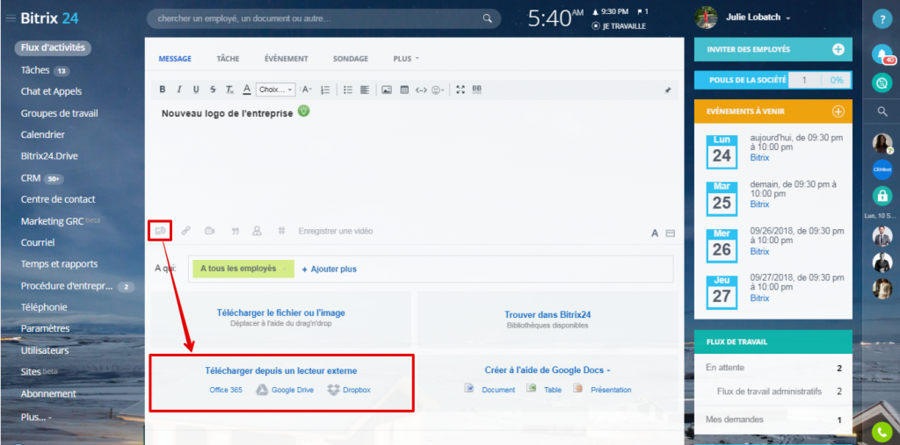Switch to the SONDAGE tab
The height and width of the screenshot is (445, 900).
(x=351, y=59)
